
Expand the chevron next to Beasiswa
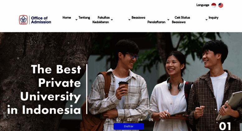tap(129, 20)
